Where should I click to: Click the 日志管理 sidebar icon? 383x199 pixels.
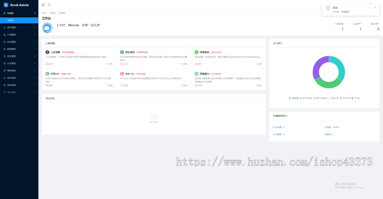click(5, 63)
